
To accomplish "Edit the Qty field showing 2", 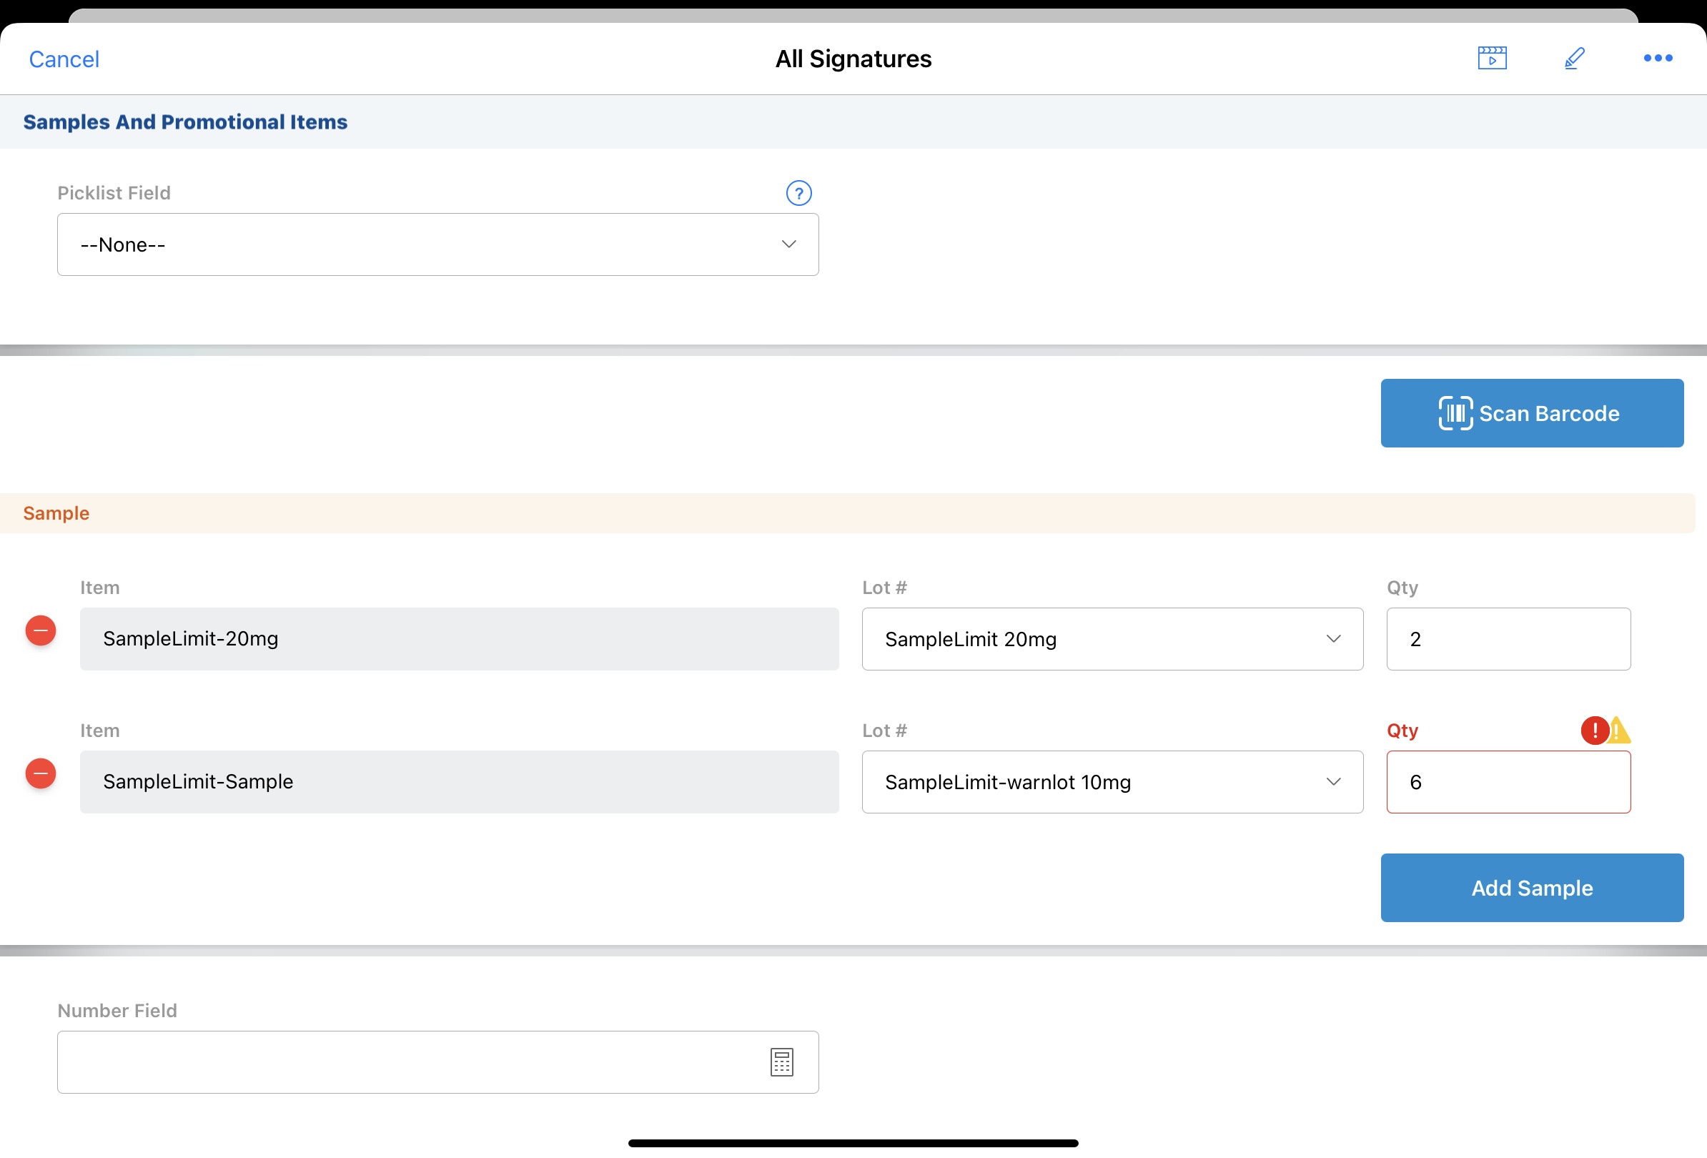I will [1508, 639].
